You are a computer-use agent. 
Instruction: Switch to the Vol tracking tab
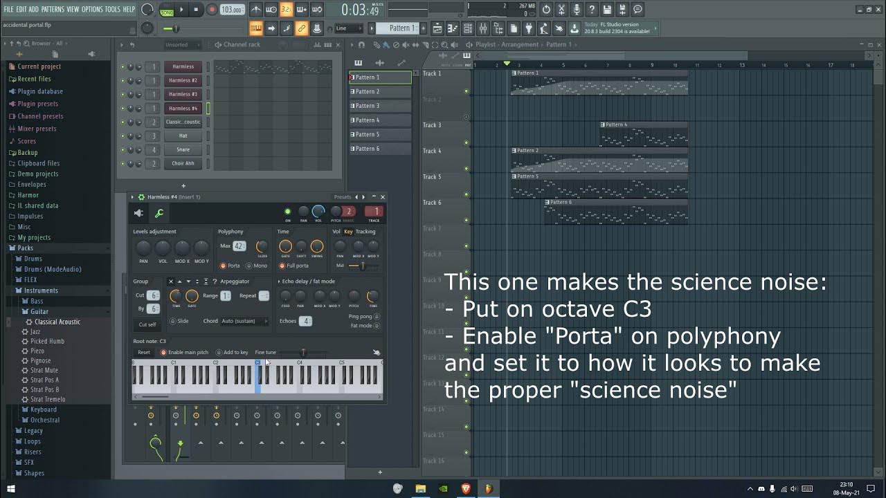(x=336, y=232)
